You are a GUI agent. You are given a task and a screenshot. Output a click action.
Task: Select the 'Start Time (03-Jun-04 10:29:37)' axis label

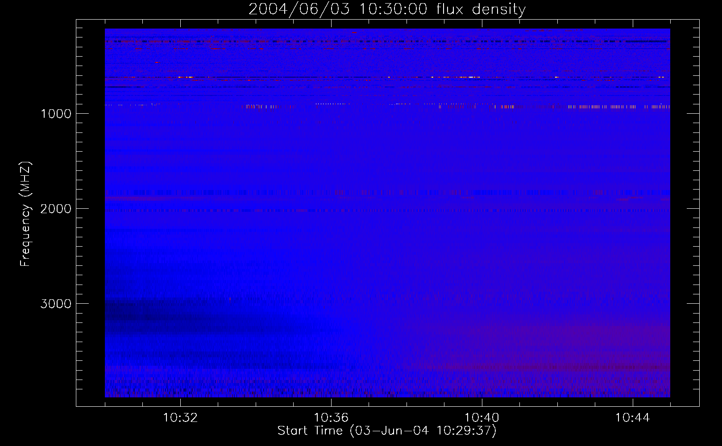(387, 431)
